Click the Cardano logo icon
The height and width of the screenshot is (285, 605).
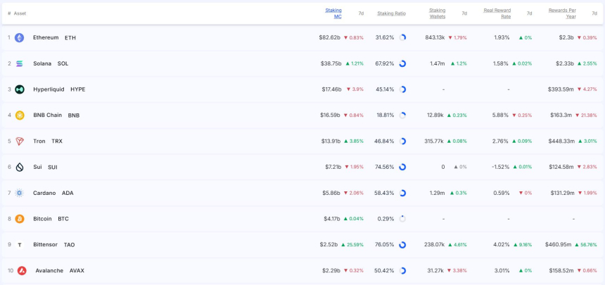[20, 193]
